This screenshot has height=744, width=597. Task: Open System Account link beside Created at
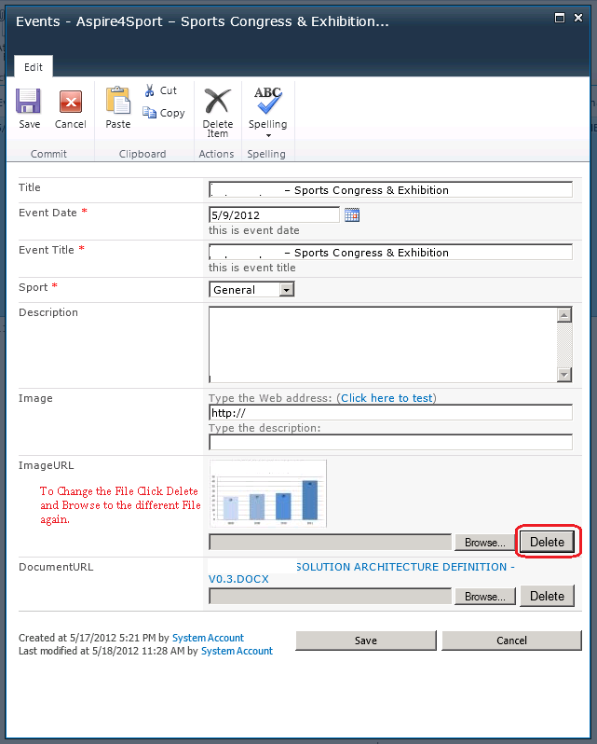[208, 638]
